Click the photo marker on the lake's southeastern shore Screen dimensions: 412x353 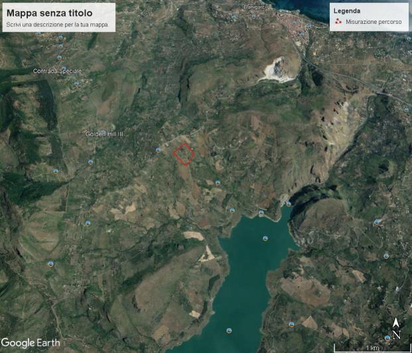click(x=291, y=324)
